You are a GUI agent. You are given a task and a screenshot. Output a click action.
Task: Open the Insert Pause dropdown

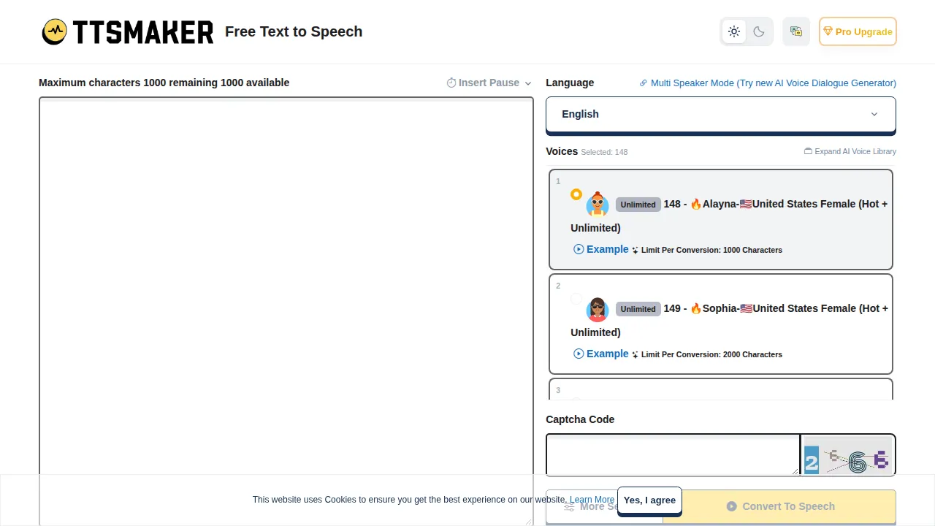[x=489, y=83]
